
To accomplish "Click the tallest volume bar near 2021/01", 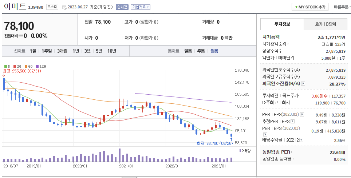I will tap(120, 155).
